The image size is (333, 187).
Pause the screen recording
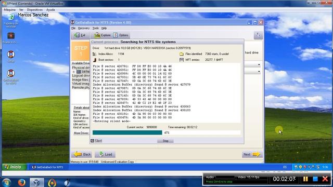305,179
